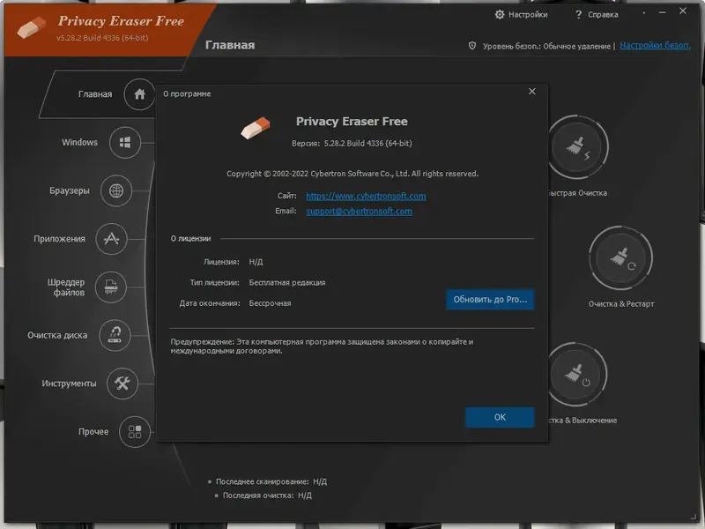Open Browsers via globe icon

point(116,190)
